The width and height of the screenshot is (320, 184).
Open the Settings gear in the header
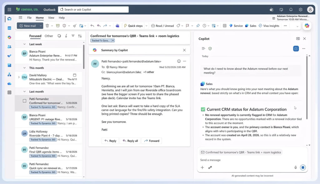coord(300,10)
